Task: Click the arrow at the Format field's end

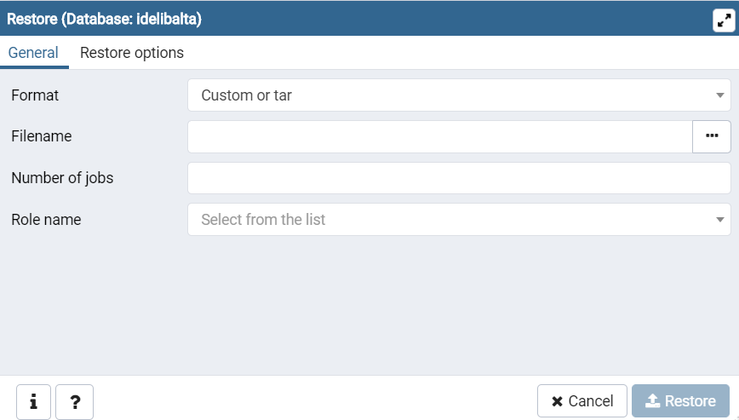Action: 720,95
